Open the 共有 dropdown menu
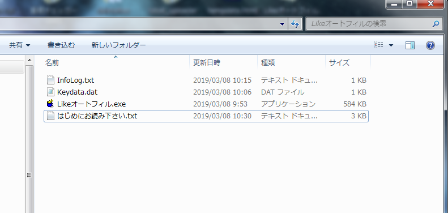This screenshot has width=448, height=213. click(x=19, y=45)
